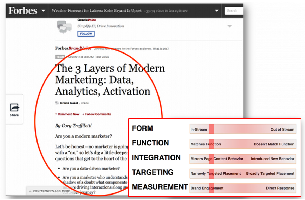Click inside the Search input field
The height and width of the screenshot is (200, 305).
234,11
